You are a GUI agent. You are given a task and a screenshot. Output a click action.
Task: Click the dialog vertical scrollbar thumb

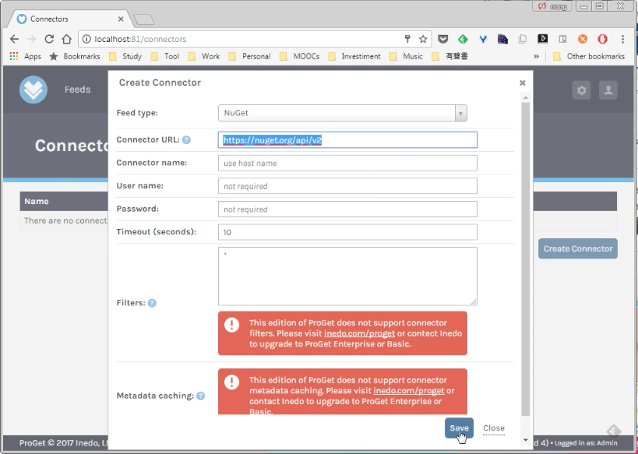(525, 259)
